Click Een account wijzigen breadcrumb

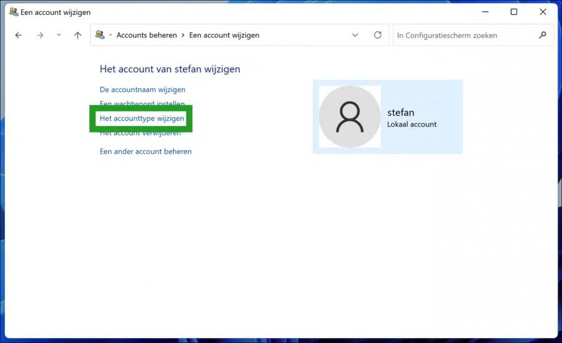tap(224, 35)
